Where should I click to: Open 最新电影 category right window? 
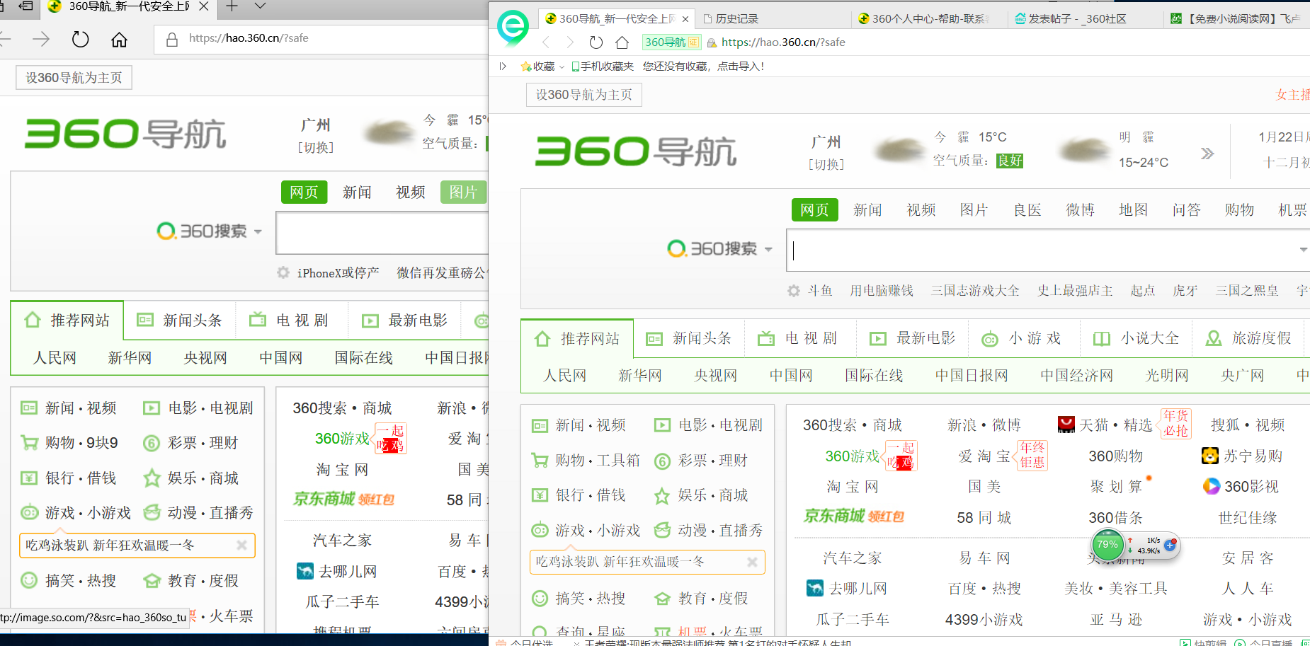[913, 339]
